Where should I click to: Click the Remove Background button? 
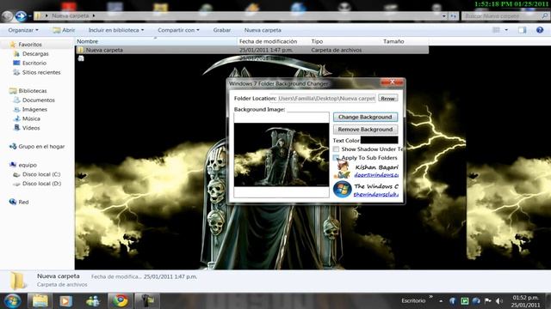point(365,130)
